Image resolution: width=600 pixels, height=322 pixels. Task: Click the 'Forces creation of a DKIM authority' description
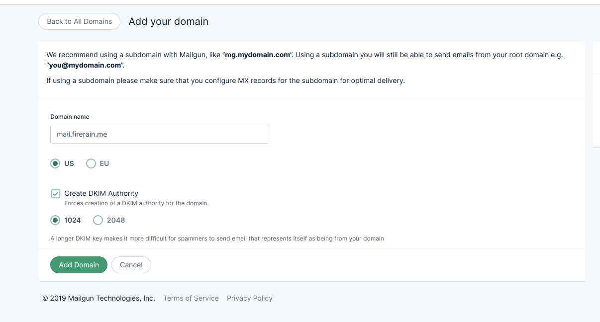click(136, 203)
